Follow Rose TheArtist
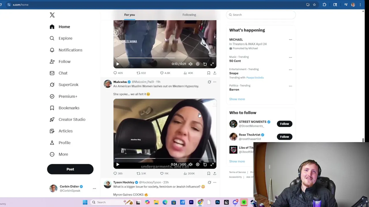Image resolution: width=369 pixels, height=207 pixels. pos(284,137)
